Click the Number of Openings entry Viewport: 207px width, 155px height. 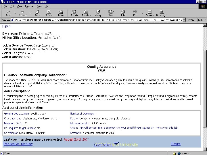83,113
